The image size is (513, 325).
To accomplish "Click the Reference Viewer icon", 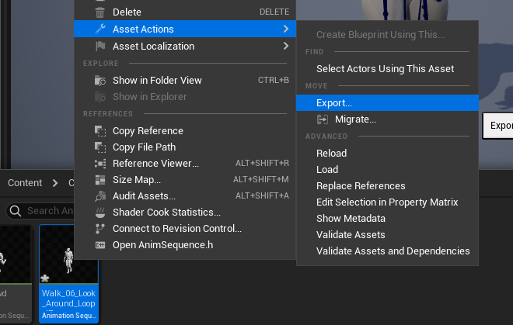I will click(99, 163).
